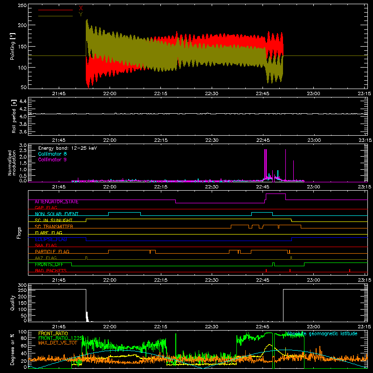This screenshot has width=373, height=373.
Task: Select the PARTICLE_FLAG label
Action: tap(52, 252)
